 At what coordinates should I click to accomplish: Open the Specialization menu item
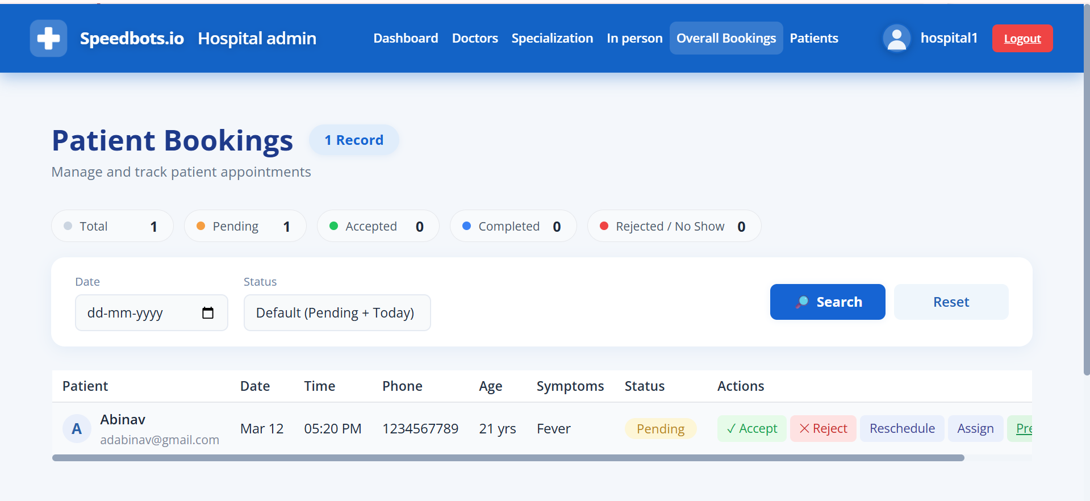pyautogui.click(x=552, y=38)
